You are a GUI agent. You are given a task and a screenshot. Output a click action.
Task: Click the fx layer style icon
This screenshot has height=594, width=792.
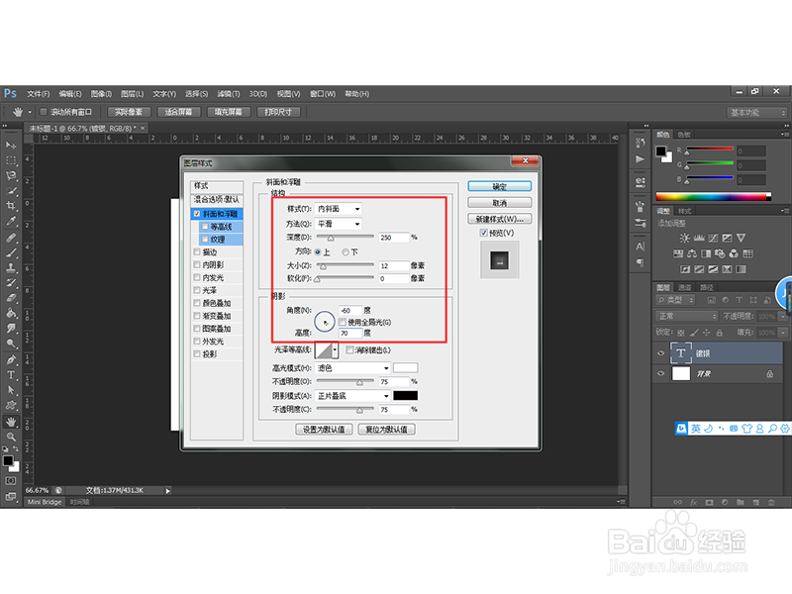(x=694, y=502)
